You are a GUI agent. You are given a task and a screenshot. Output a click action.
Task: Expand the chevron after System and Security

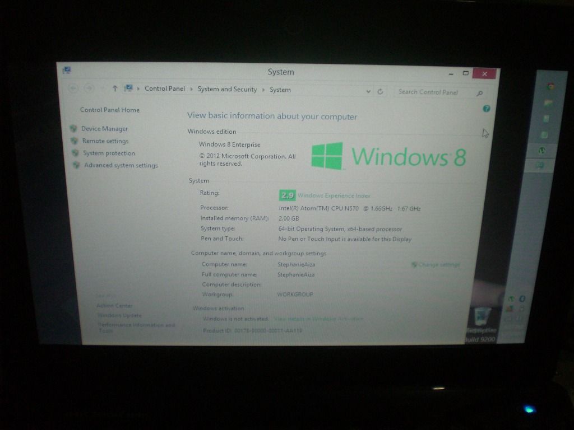(x=263, y=90)
